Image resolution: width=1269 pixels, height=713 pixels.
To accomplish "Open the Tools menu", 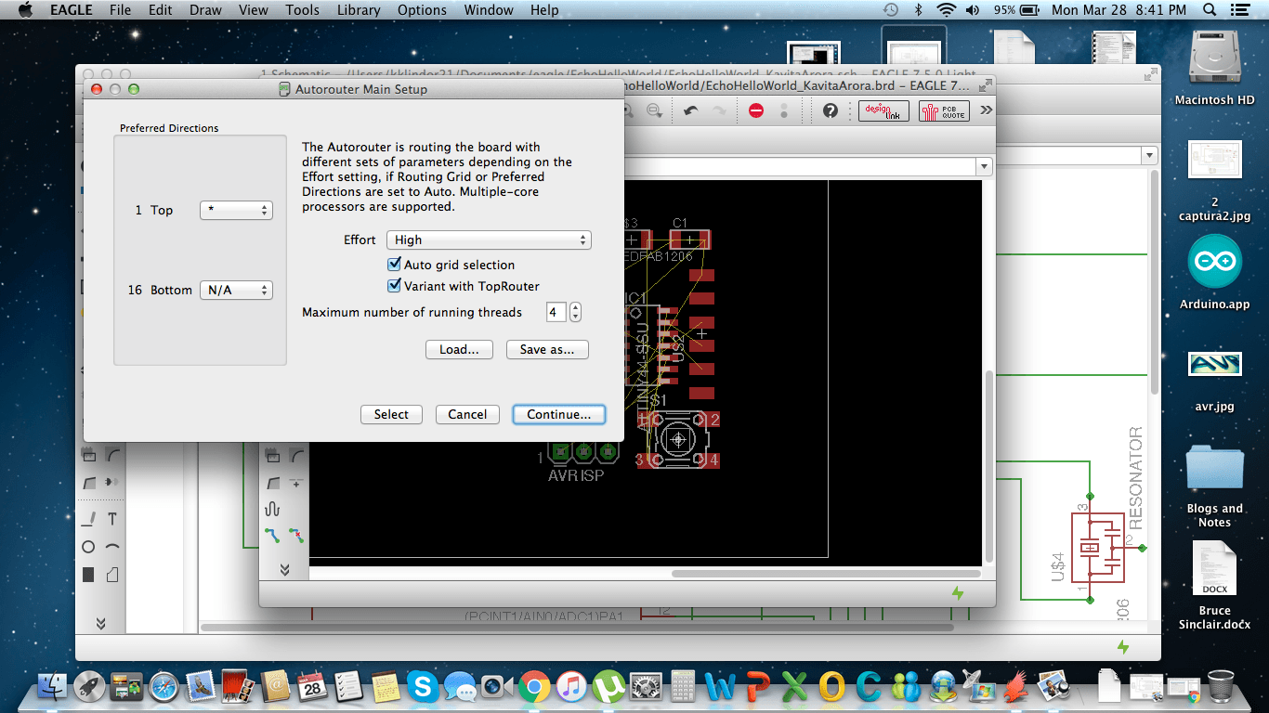I will (302, 10).
